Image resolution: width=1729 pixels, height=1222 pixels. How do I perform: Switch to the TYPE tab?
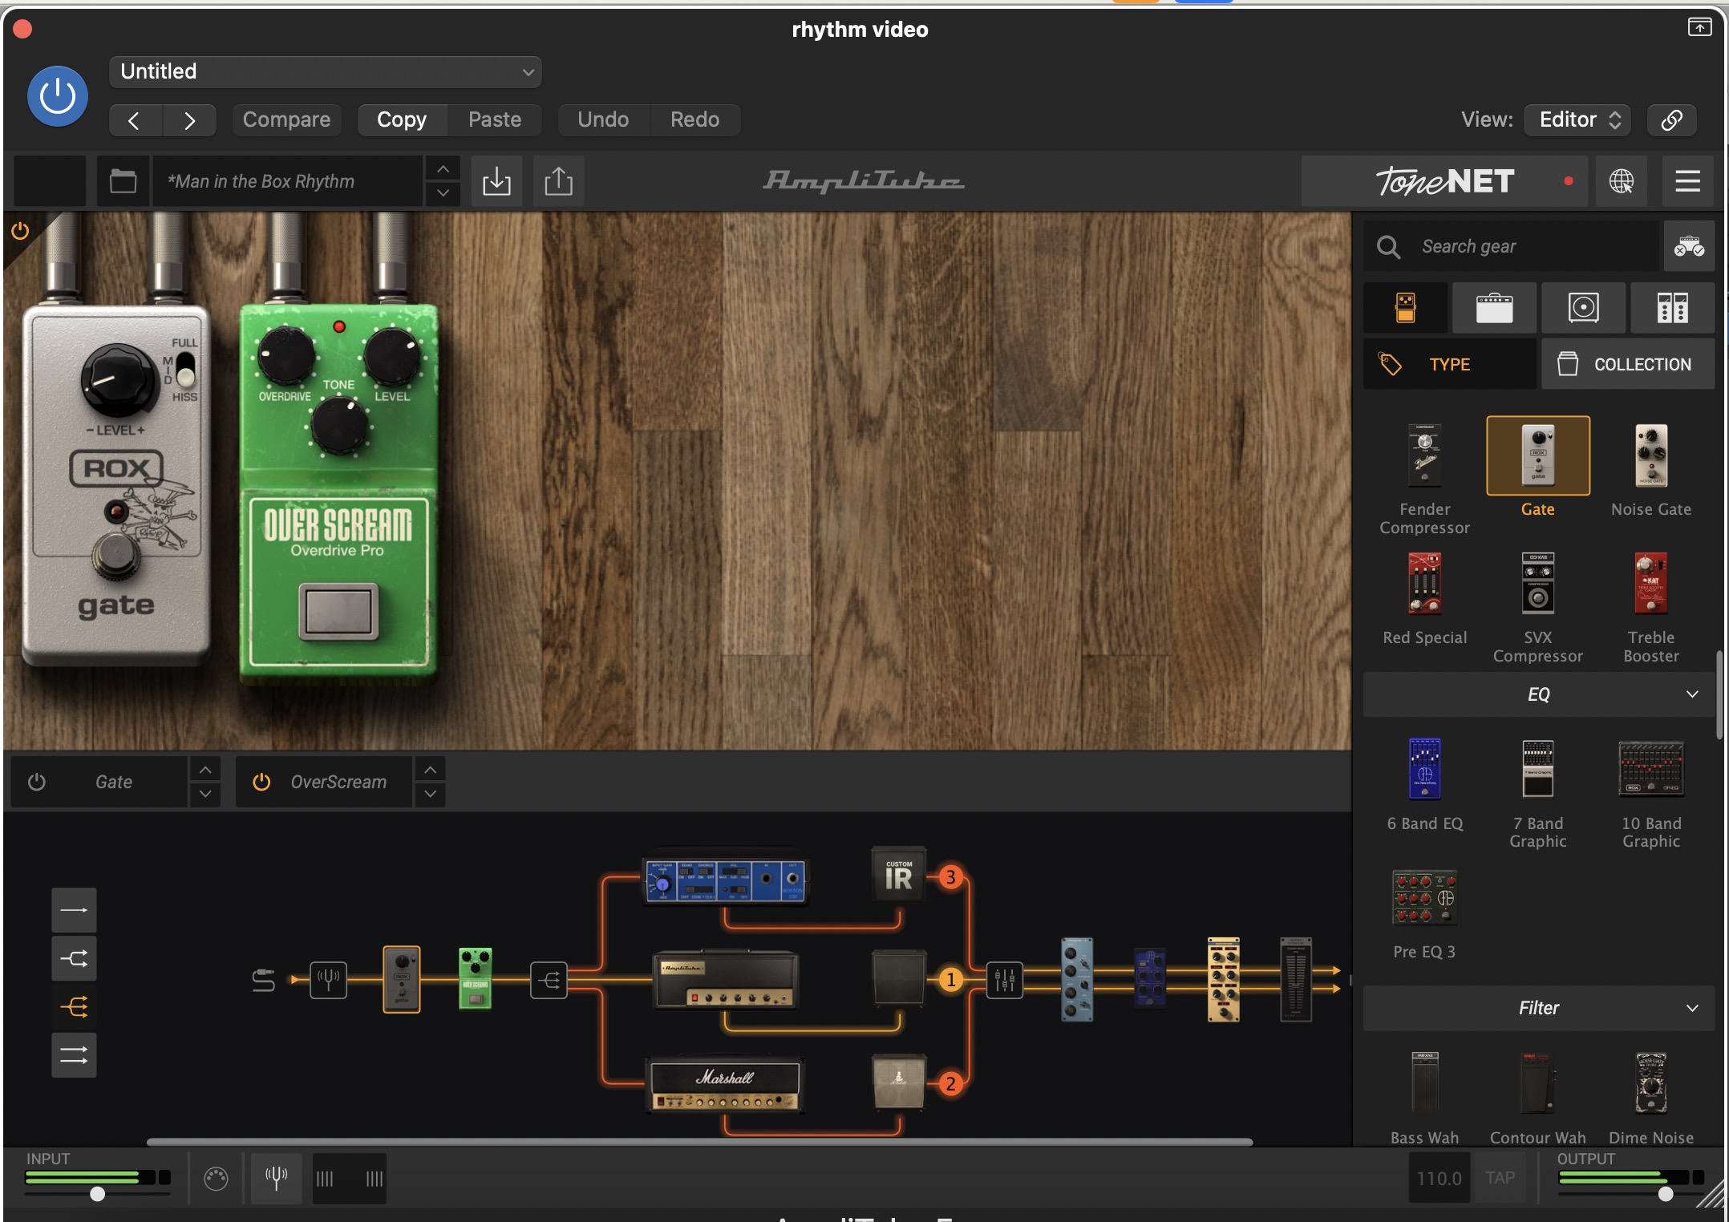pyautogui.click(x=1449, y=364)
